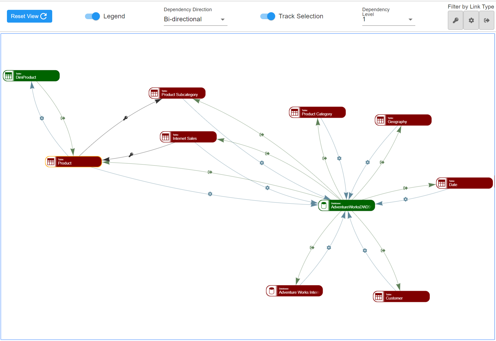Screen dimensions: 496x341
Task: Click Adventure Works Internet database icon
Action: [272, 291]
